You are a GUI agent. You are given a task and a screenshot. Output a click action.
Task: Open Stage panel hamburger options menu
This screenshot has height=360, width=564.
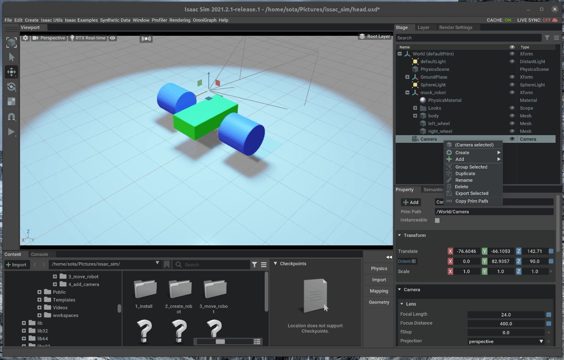coord(556,38)
